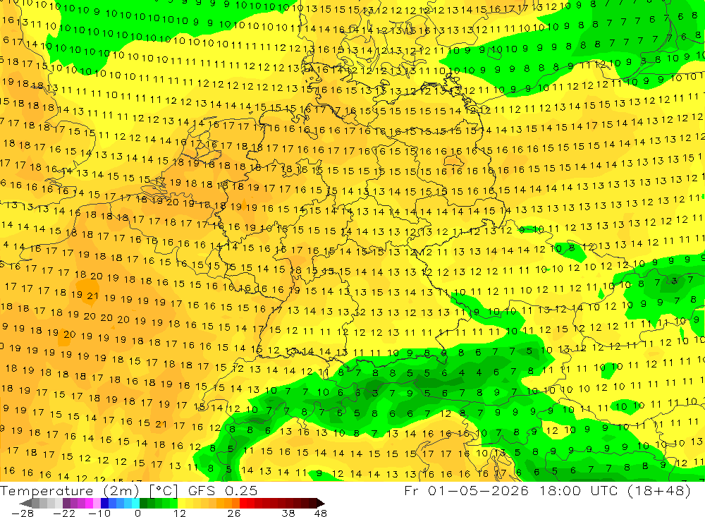Click the 'Temperature (2m)' title text
This screenshot has width=705, height=517.
70,491
